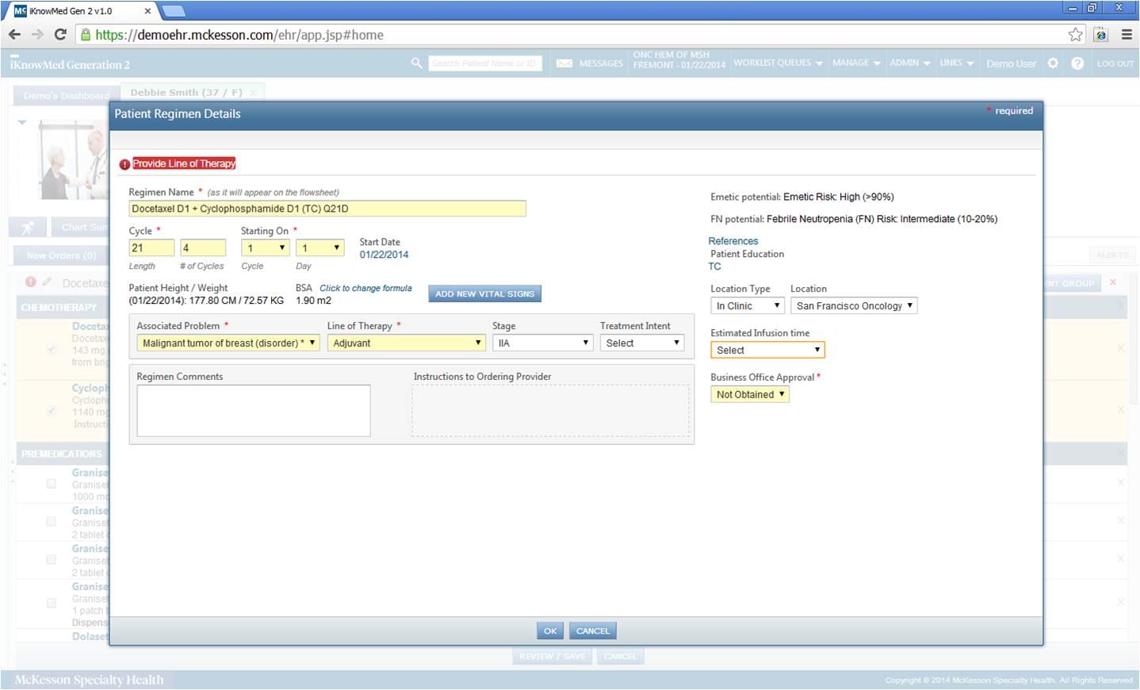Open Associated Problem dropdown
Viewport: 1140px width, 690px height.
[228, 343]
